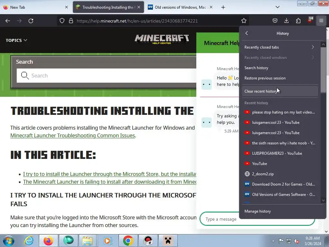Click the uBlock extension badge icon
329x247 pixels.
pos(310,20)
